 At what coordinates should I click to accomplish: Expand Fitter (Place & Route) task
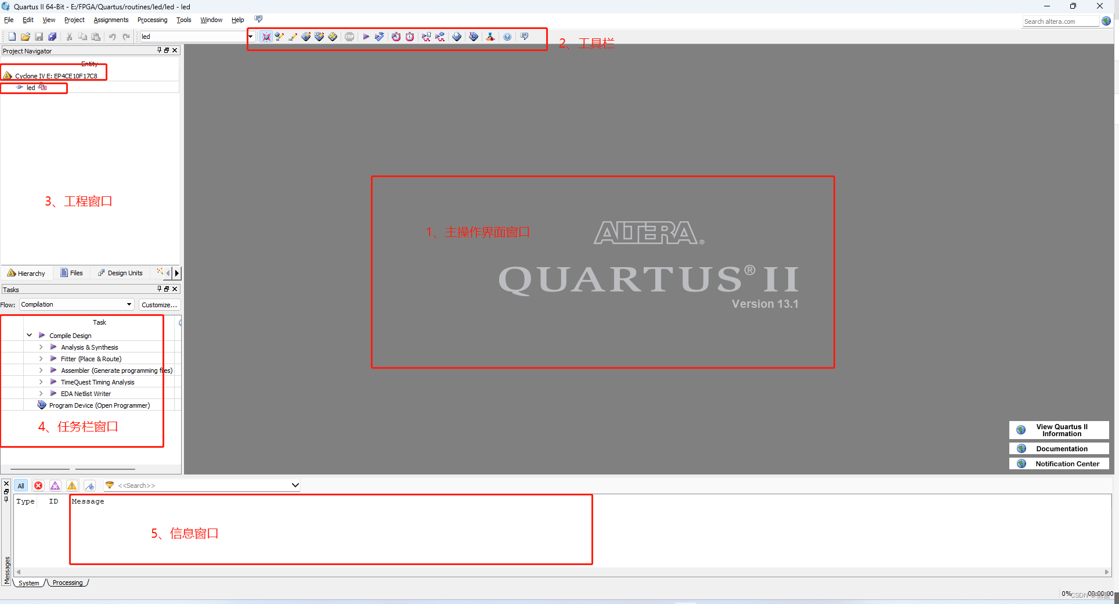(x=41, y=358)
